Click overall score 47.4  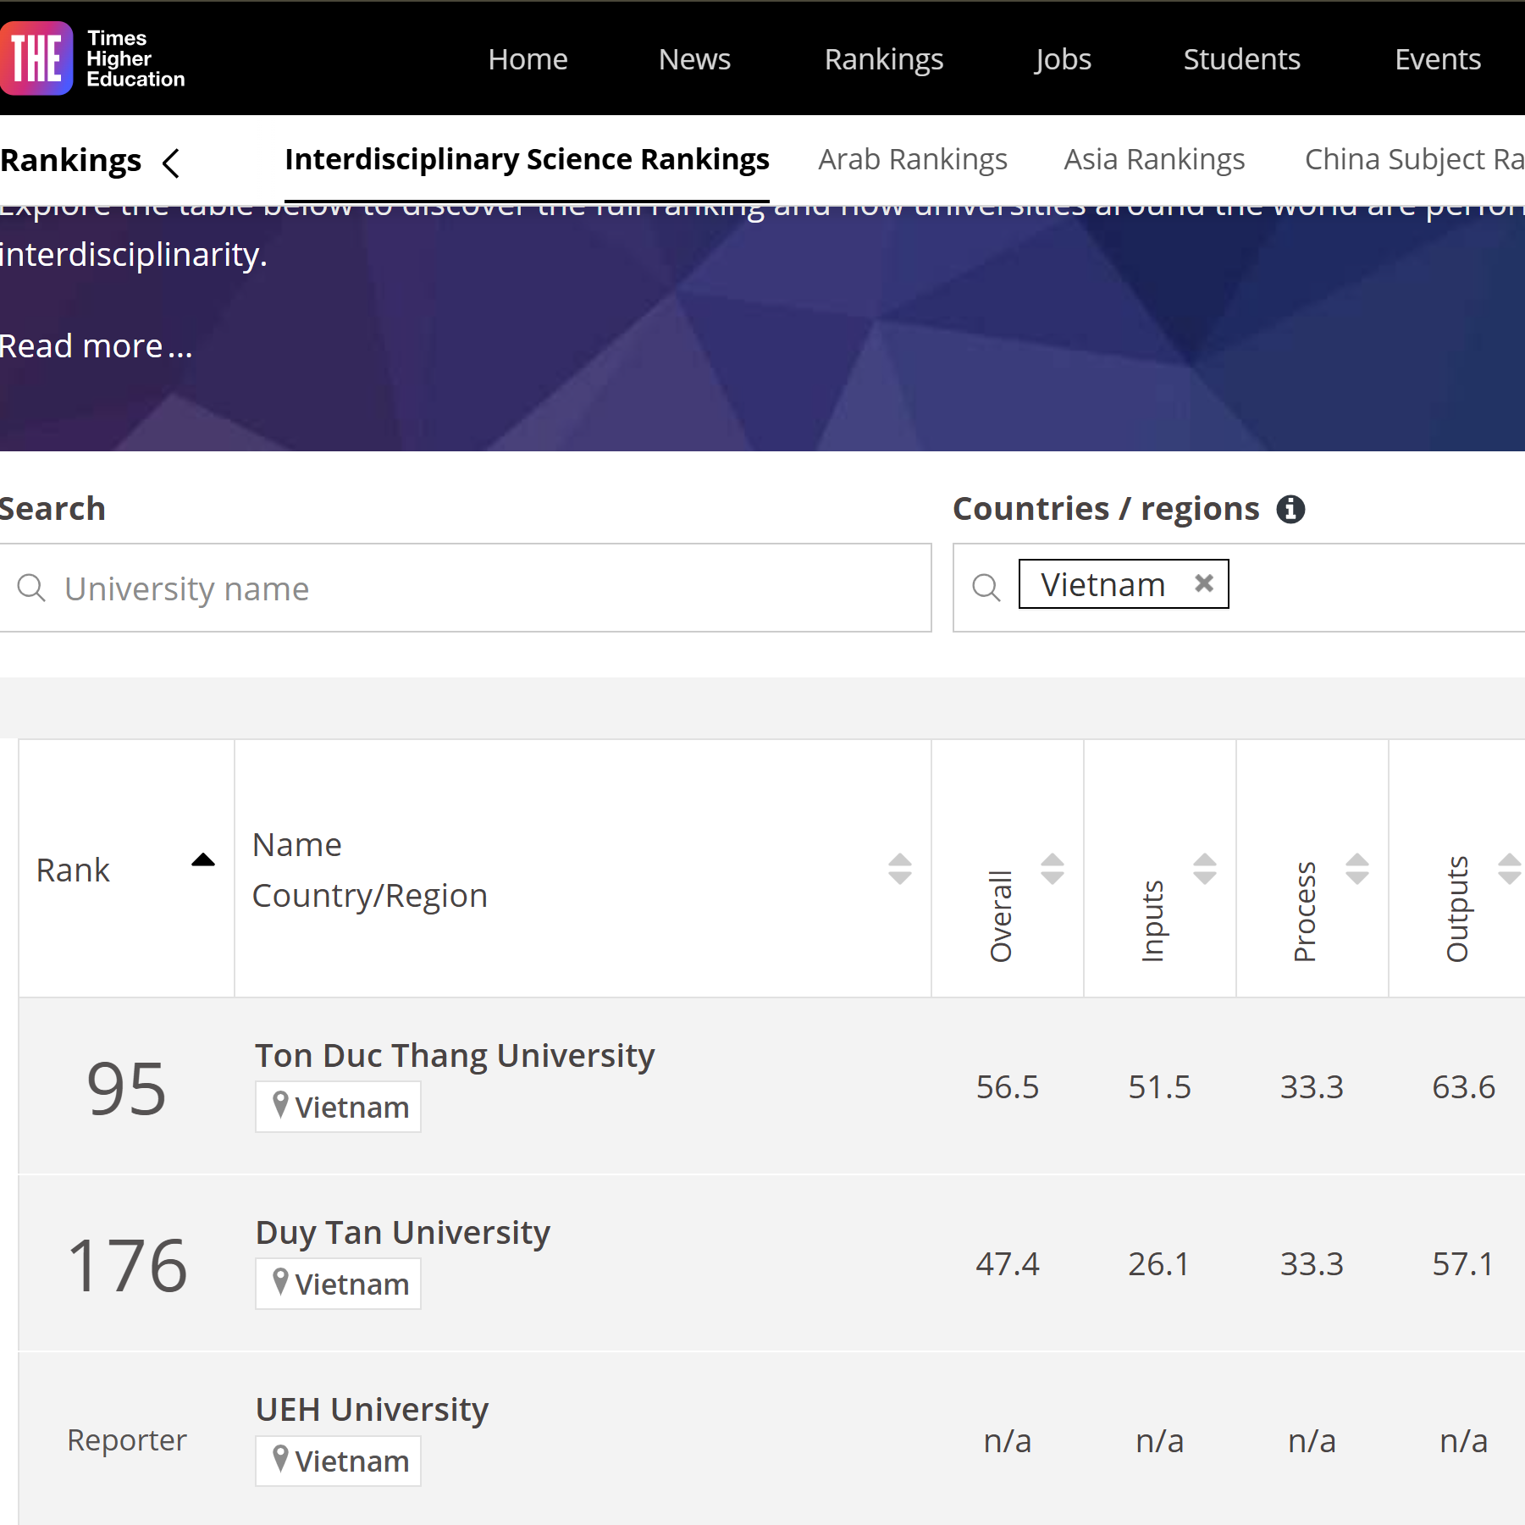(1007, 1263)
